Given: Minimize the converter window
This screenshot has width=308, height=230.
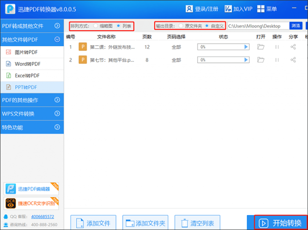Looking at the screenshot, I should (x=294, y=8).
